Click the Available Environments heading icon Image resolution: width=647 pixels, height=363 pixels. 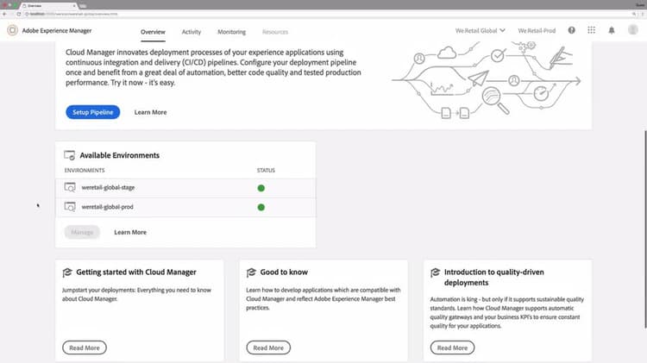tap(69, 155)
